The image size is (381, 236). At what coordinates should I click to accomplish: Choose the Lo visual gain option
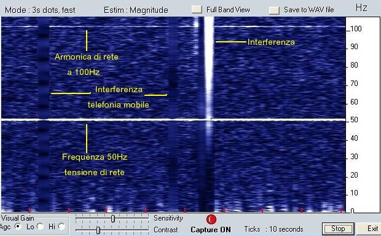point(41,227)
